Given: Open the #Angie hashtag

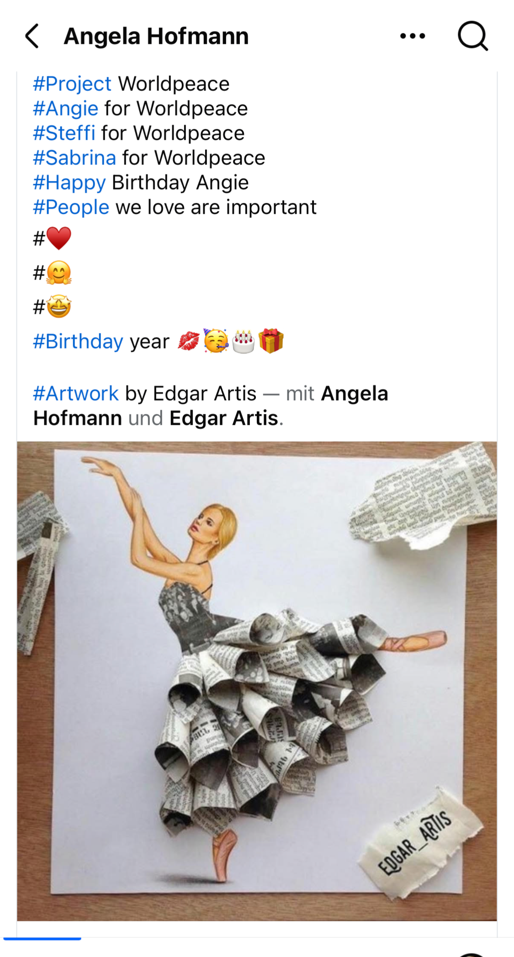Looking at the screenshot, I should (x=66, y=109).
